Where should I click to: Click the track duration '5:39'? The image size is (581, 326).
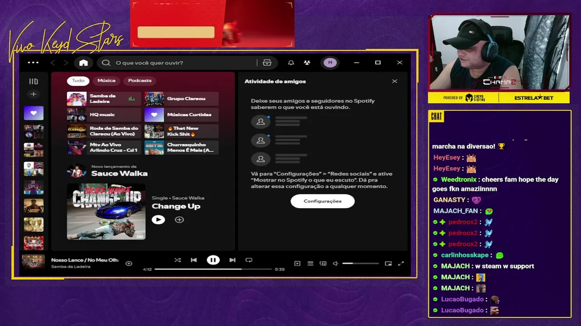click(280, 269)
